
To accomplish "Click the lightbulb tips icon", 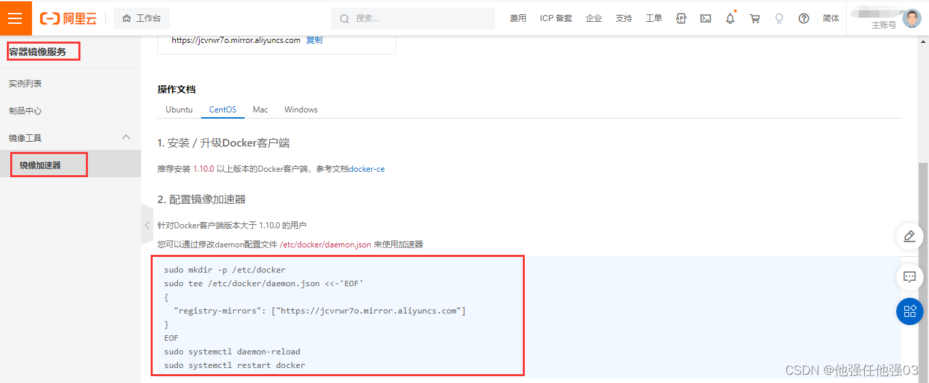I will (779, 18).
